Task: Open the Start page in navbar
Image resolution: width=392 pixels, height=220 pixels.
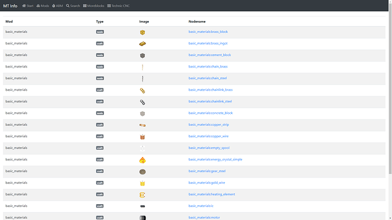Action: coord(27,6)
